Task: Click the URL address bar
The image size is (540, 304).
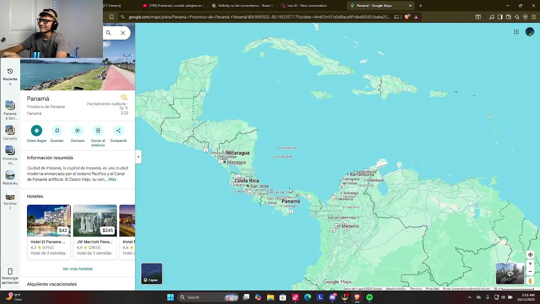Action: [259, 17]
